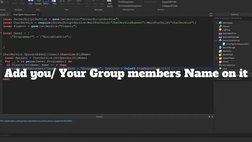Click the "ChatServiceRunner" string in code

pyautogui.click(x=127, y=22)
